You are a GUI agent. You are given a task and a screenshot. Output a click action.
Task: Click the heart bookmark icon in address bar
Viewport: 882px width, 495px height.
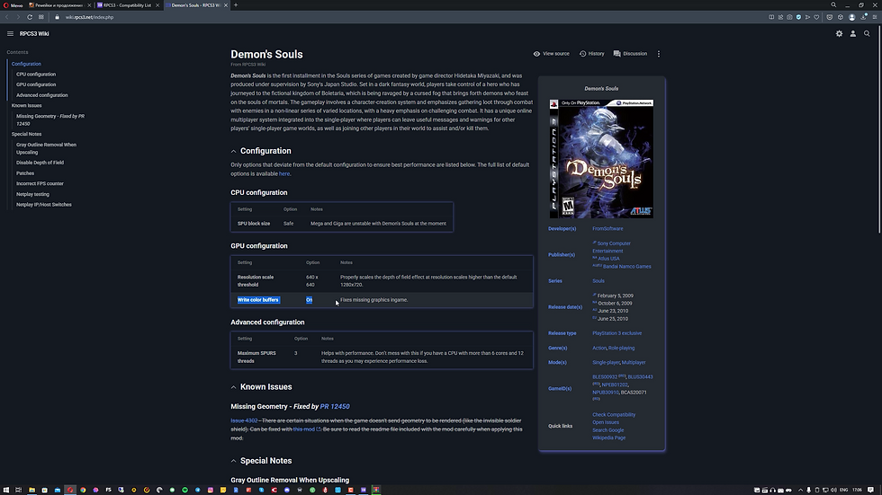817,17
